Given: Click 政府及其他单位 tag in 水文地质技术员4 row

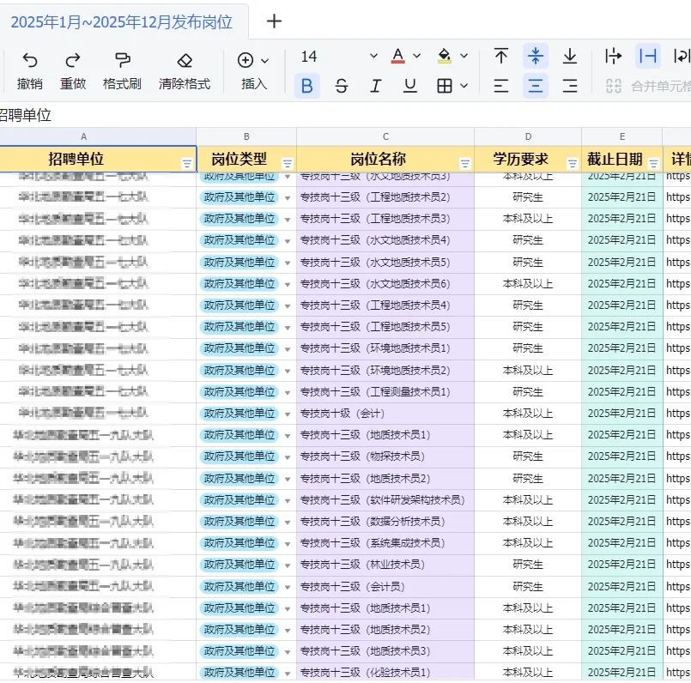Looking at the screenshot, I should pyautogui.click(x=239, y=240).
